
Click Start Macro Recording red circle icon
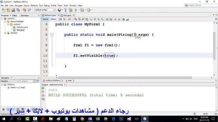(115, 19)
